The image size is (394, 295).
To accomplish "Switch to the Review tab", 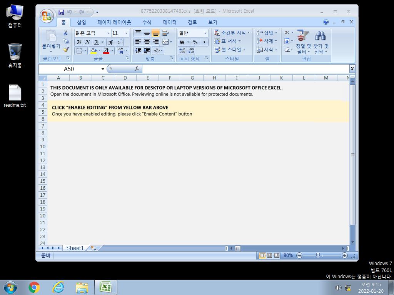I will tap(192, 22).
